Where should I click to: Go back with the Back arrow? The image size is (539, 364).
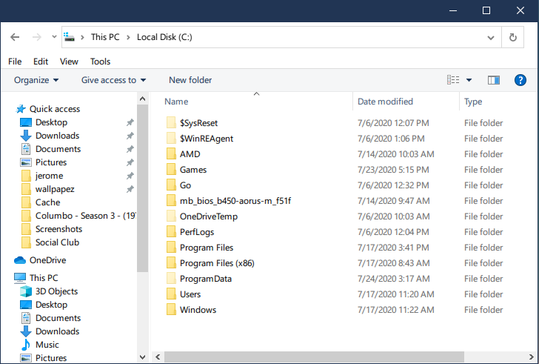click(15, 37)
